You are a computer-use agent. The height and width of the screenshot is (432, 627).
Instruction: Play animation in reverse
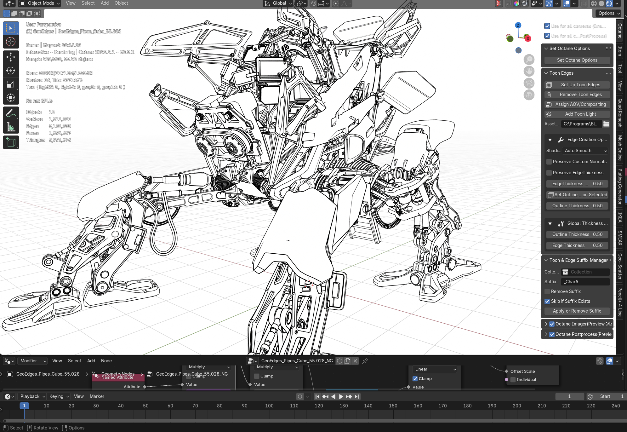coord(333,397)
